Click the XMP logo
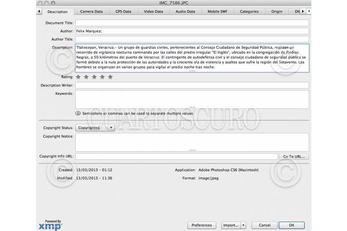 (50, 225)
